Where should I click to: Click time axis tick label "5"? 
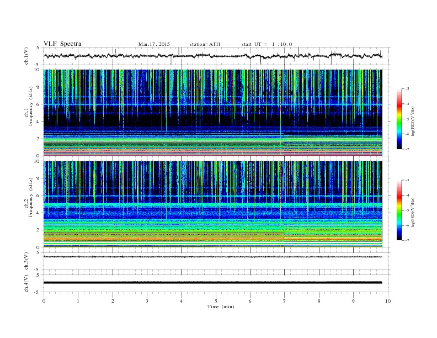[x=216, y=301]
